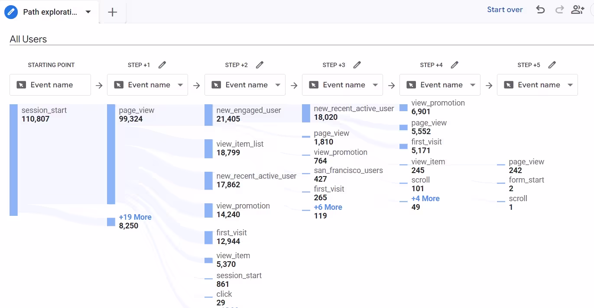Click the plus button to add a new tab
The height and width of the screenshot is (308, 594).
tap(112, 12)
